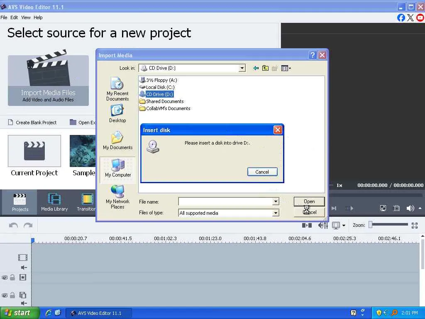
Task: Open AVS YouTube channel icon
Action: click(x=420, y=17)
